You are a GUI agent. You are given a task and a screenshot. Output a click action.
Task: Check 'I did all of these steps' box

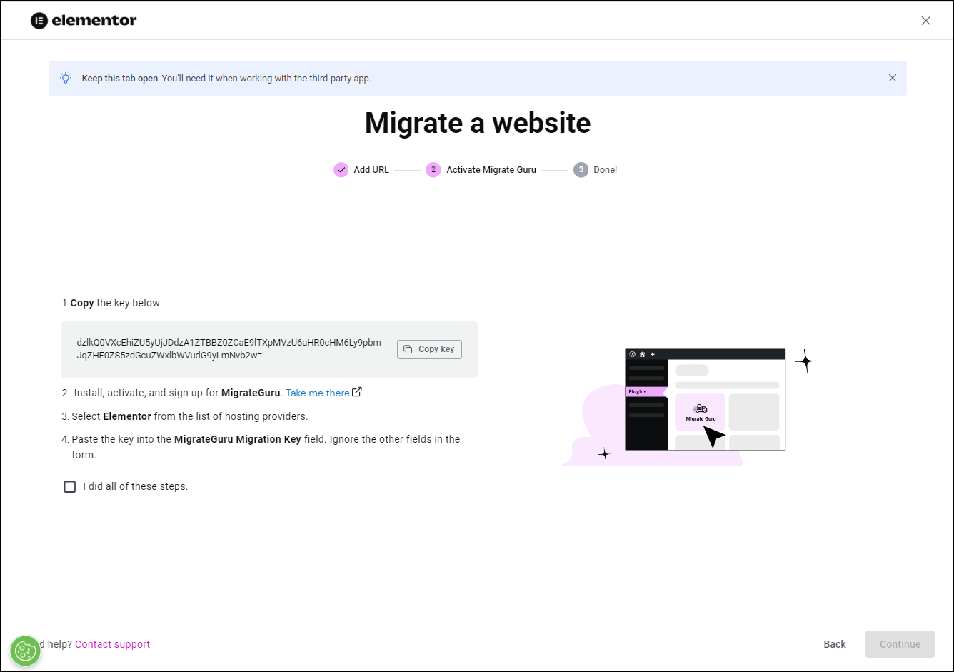(70, 487)
